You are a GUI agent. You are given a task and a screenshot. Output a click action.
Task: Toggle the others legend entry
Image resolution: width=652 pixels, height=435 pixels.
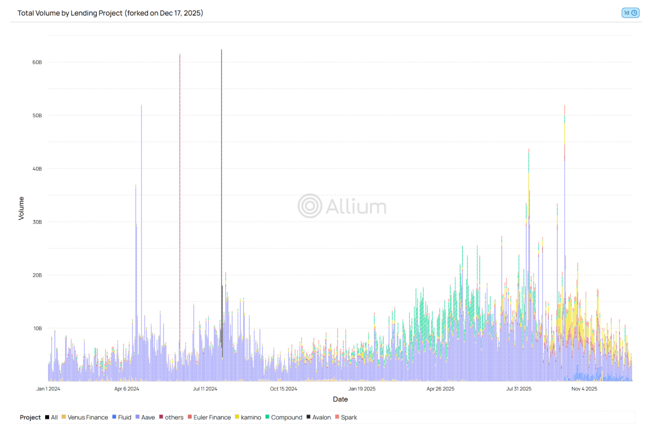(171, 417)
